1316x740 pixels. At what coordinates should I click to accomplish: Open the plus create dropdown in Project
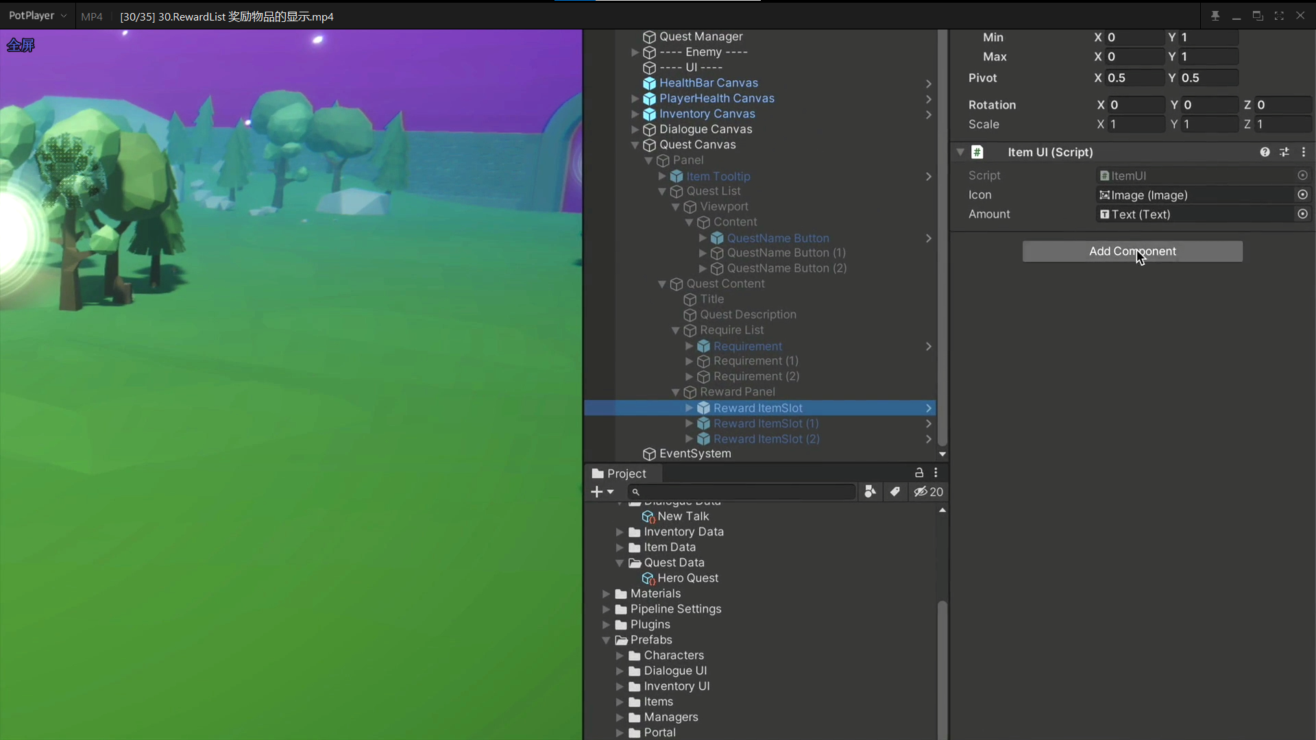(x=602, y=492)
